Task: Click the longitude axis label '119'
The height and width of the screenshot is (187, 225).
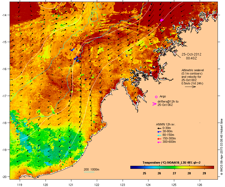Action: [x=20, y=185]
